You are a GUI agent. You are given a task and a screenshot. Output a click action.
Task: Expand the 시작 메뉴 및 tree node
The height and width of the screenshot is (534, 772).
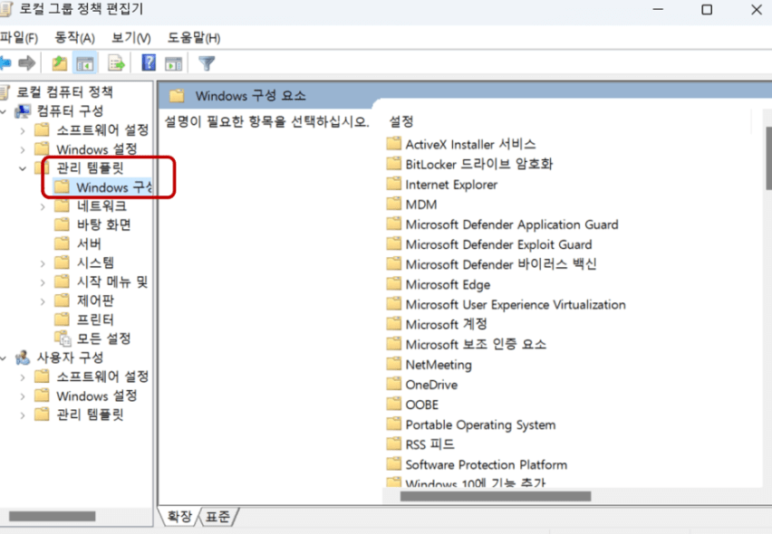click(43, 282)
